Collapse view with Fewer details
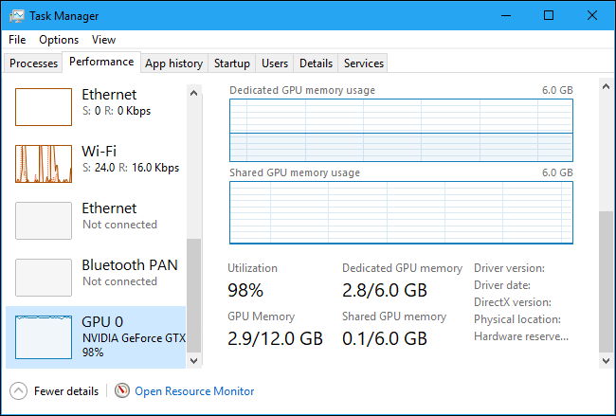Viewport: 616px width, 416px height. (x=65, y=390)
